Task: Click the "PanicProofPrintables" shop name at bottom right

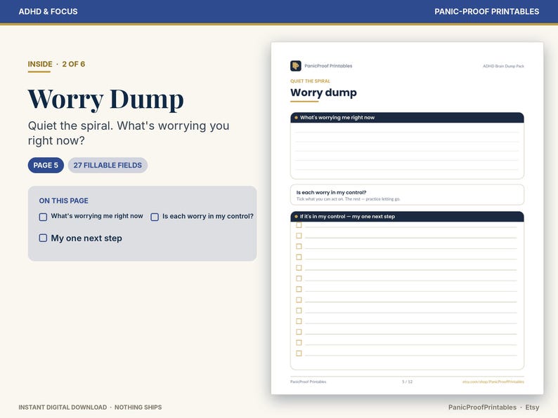Action: coord(482,407)
